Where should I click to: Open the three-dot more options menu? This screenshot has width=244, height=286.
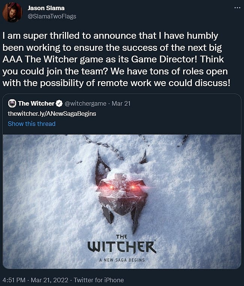[237, 8]
